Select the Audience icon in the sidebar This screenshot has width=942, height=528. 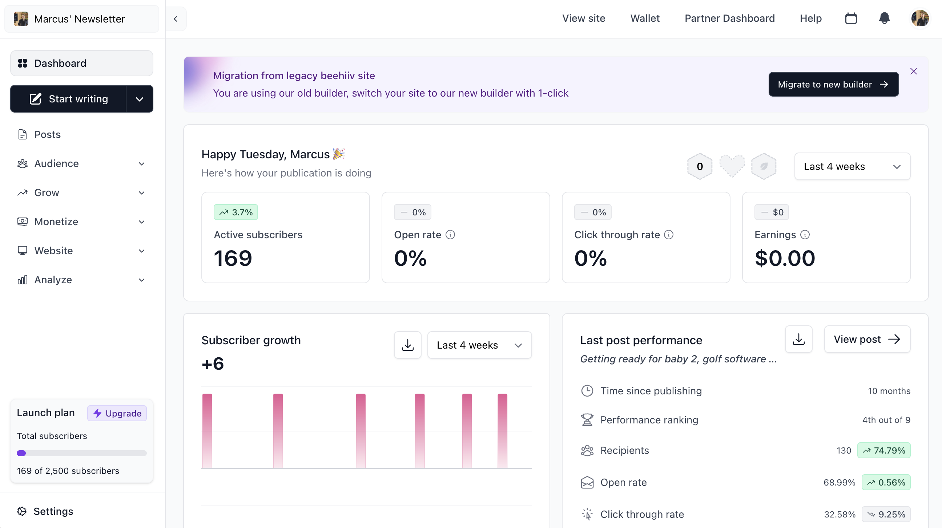pyautogui.click(x=23, y=163)
